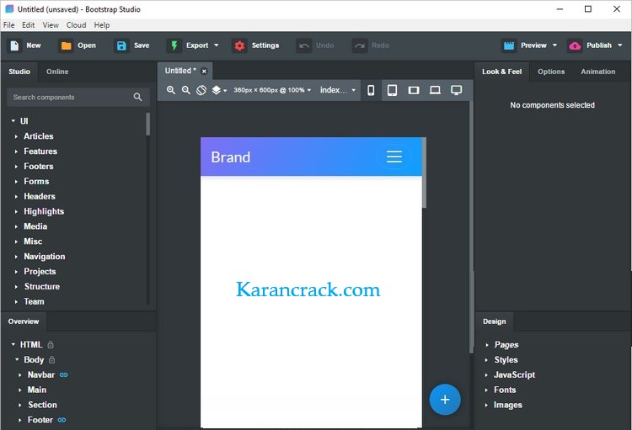Image resolution: width=632 pixels, height=430 pixels.
Task: Expand the Pages group in Design
Action: [486, 345]
